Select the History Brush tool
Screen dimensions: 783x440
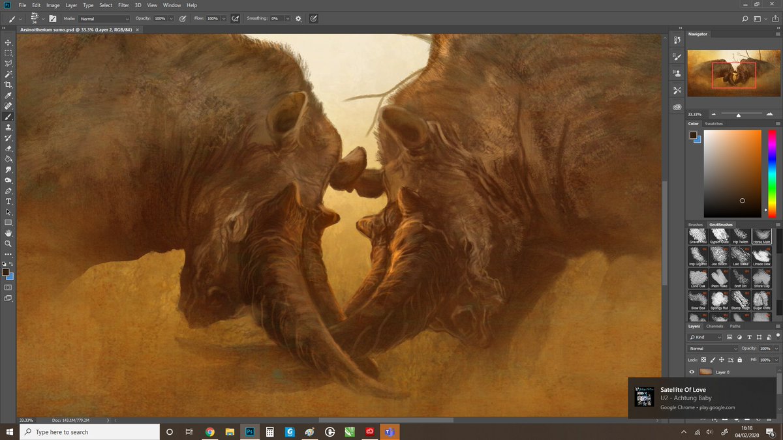point(8,138)
